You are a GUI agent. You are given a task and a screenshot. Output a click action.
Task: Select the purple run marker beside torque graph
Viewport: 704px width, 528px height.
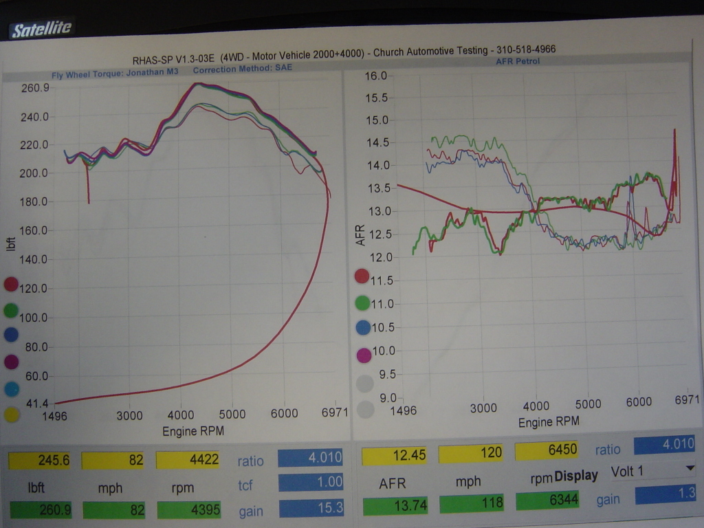(11, 361)
